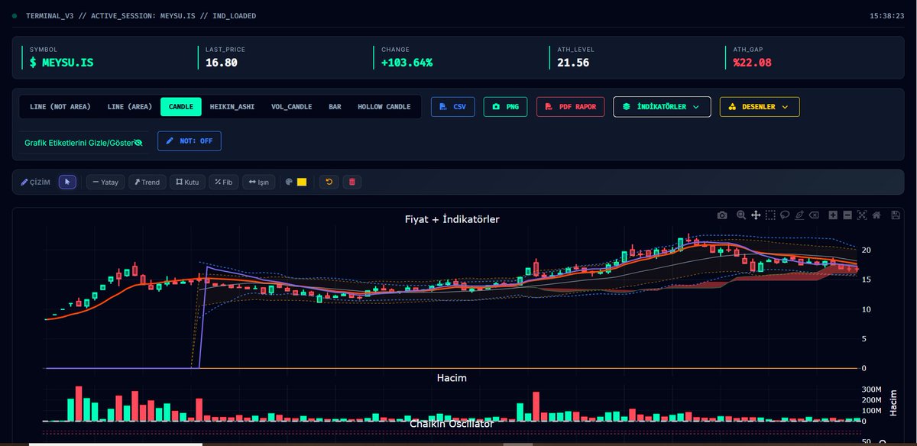Click the ATH_GAP value %22.08
917x446 pixels.
(753, 63)
